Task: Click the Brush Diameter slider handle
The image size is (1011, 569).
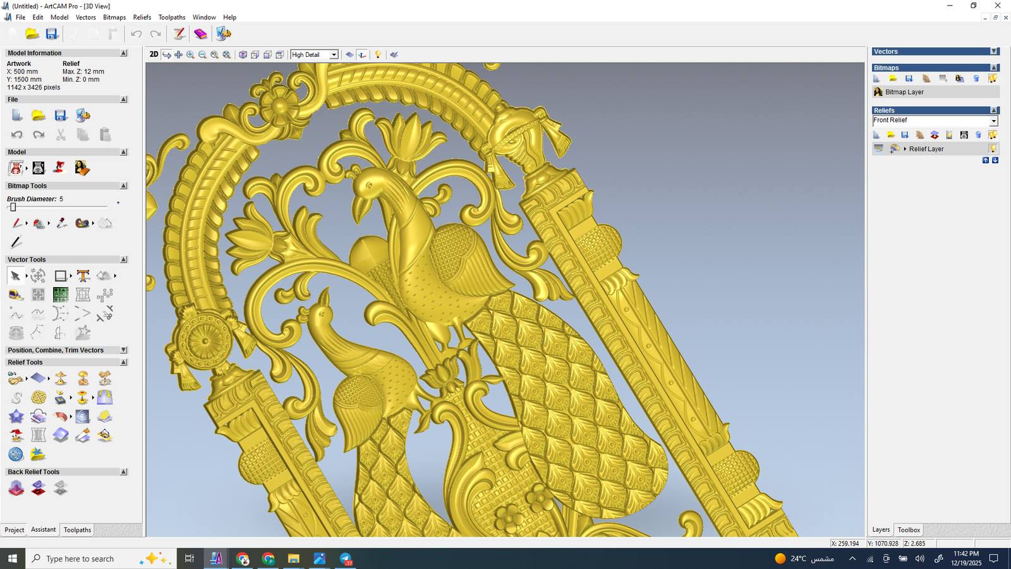Action: [13, 207]
